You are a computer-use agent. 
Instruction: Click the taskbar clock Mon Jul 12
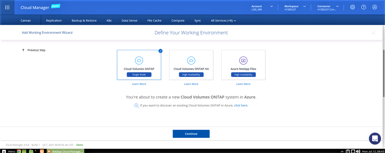(373, 151)
